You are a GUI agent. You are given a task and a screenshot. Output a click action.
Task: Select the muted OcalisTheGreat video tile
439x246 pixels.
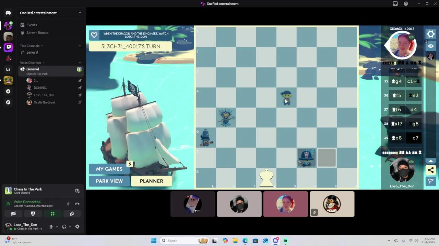point(332,204)
